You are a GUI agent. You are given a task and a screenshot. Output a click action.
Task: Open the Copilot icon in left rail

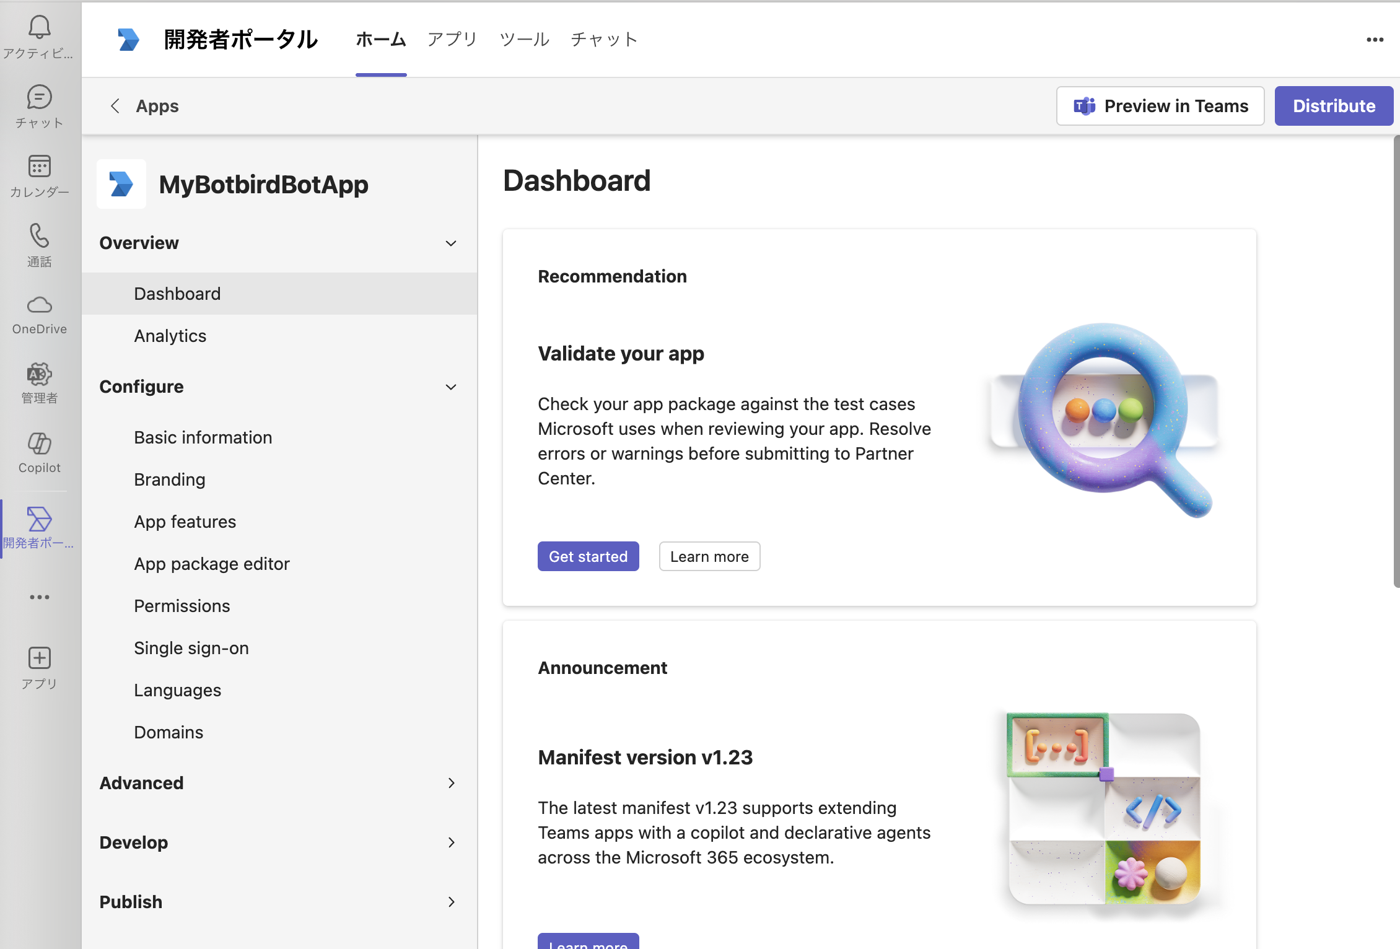click(39, 444)
